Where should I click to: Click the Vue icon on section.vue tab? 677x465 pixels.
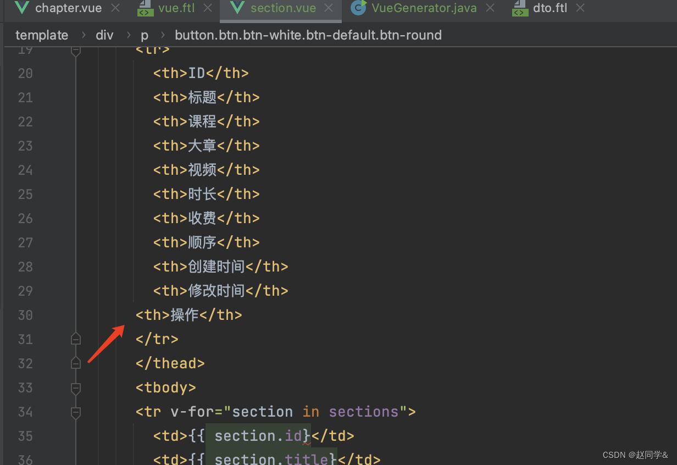point(237,8)
